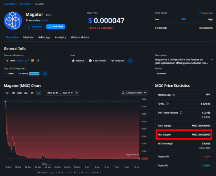Select the 24H price range indicator
216x176 pixels.
pyautogui.click(x=183, y=19)
